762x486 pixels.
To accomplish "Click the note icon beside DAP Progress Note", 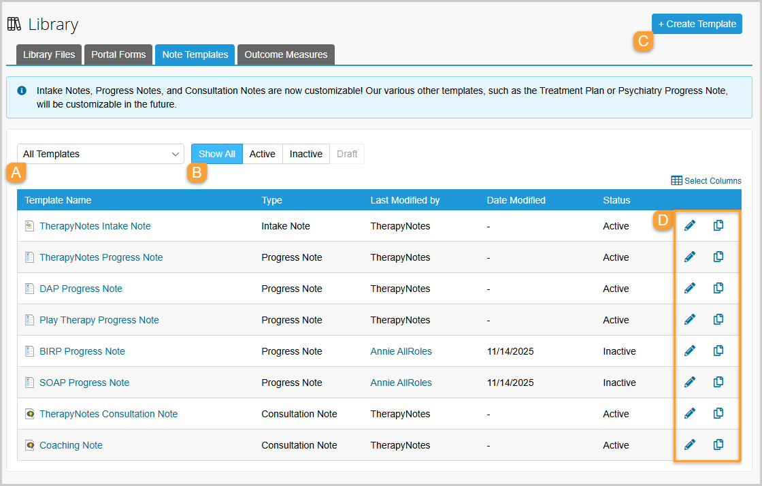I will (x=30, y=289).
